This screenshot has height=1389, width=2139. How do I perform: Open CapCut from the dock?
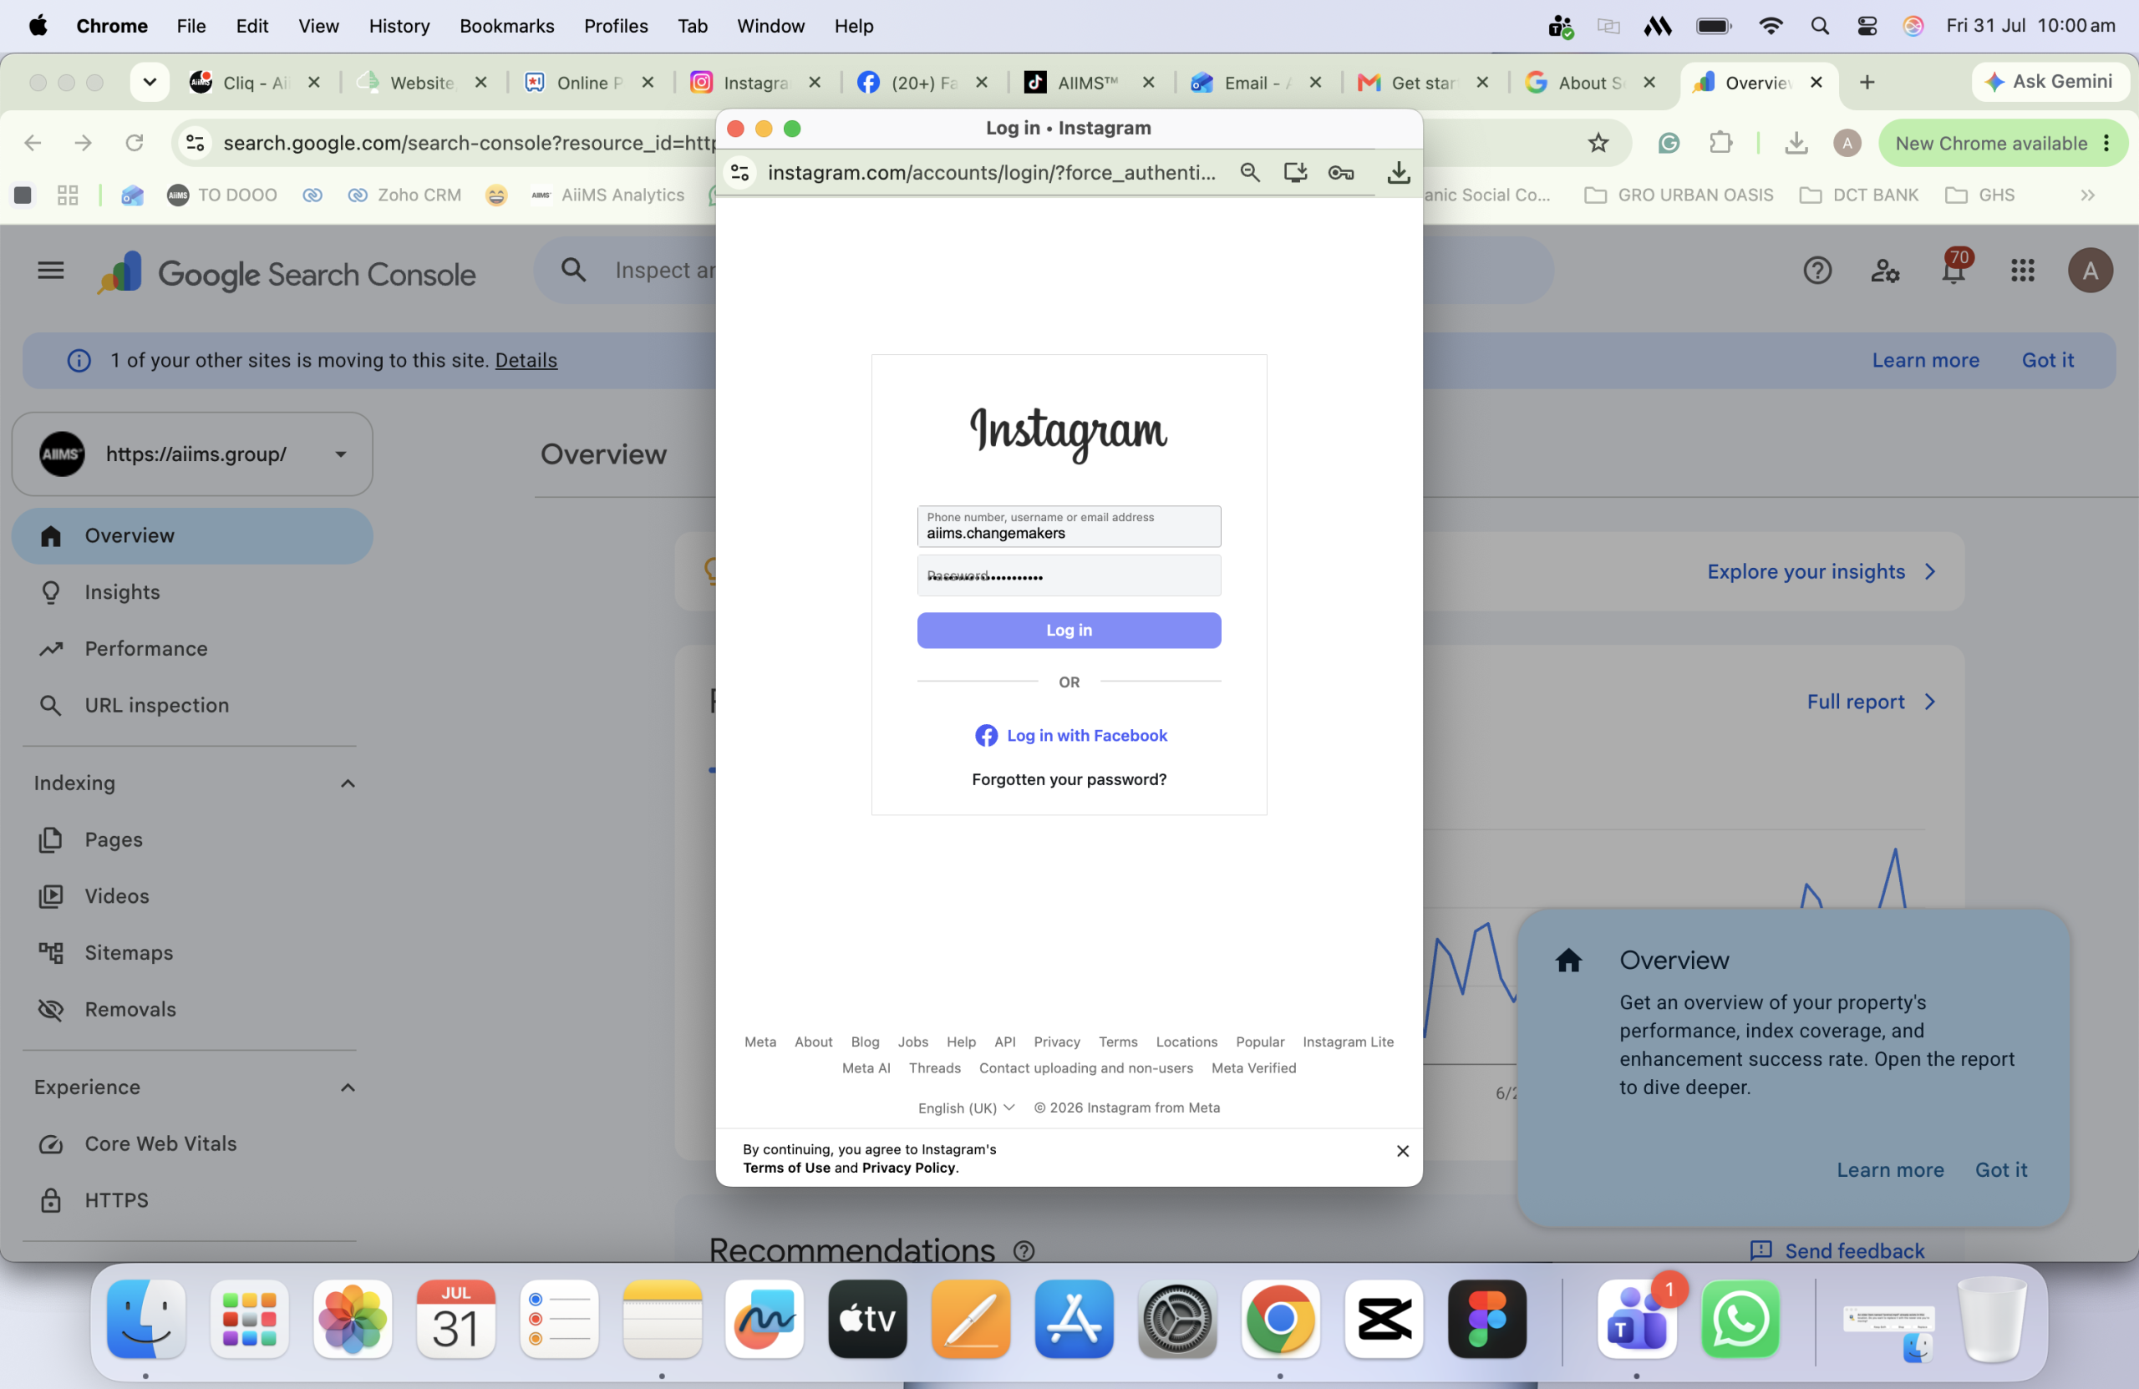tap(1383, 1319)
